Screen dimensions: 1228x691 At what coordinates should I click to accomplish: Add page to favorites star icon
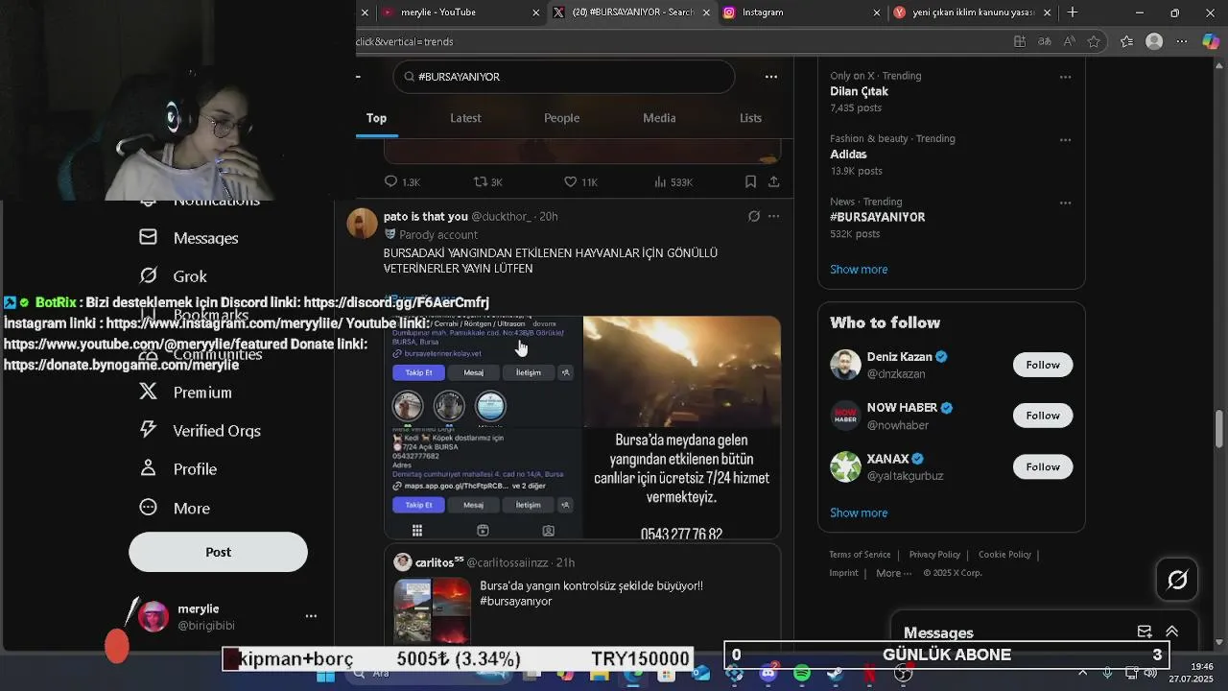[1094, 41]
